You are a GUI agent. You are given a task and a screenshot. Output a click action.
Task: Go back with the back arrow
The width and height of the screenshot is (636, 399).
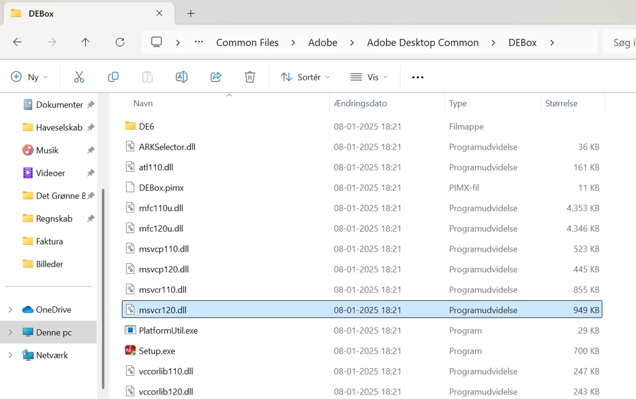click(x=17, y=42)
